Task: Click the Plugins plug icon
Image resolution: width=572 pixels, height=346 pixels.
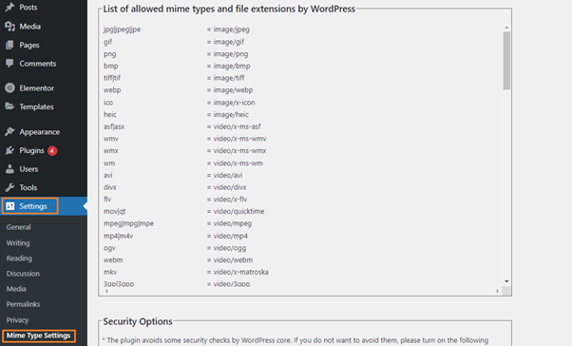Action: pyautogui.click(x=10, y=150)
